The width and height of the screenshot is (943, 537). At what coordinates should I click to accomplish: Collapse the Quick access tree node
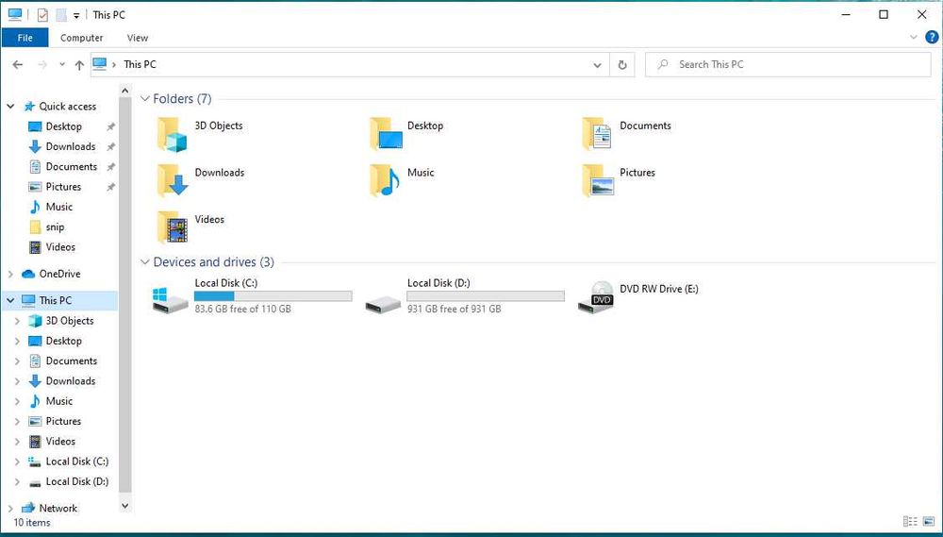[10, 107]
